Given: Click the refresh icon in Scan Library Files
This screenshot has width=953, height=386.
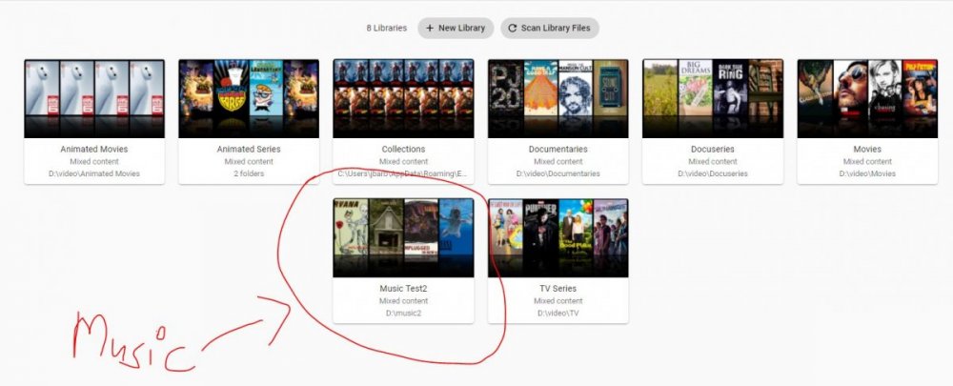Looking at the screenshot, I should [x=513, y=28].
